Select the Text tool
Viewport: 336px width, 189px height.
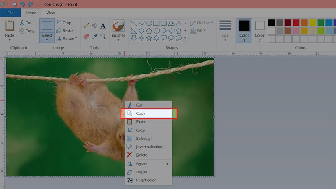tap(103, 26)
